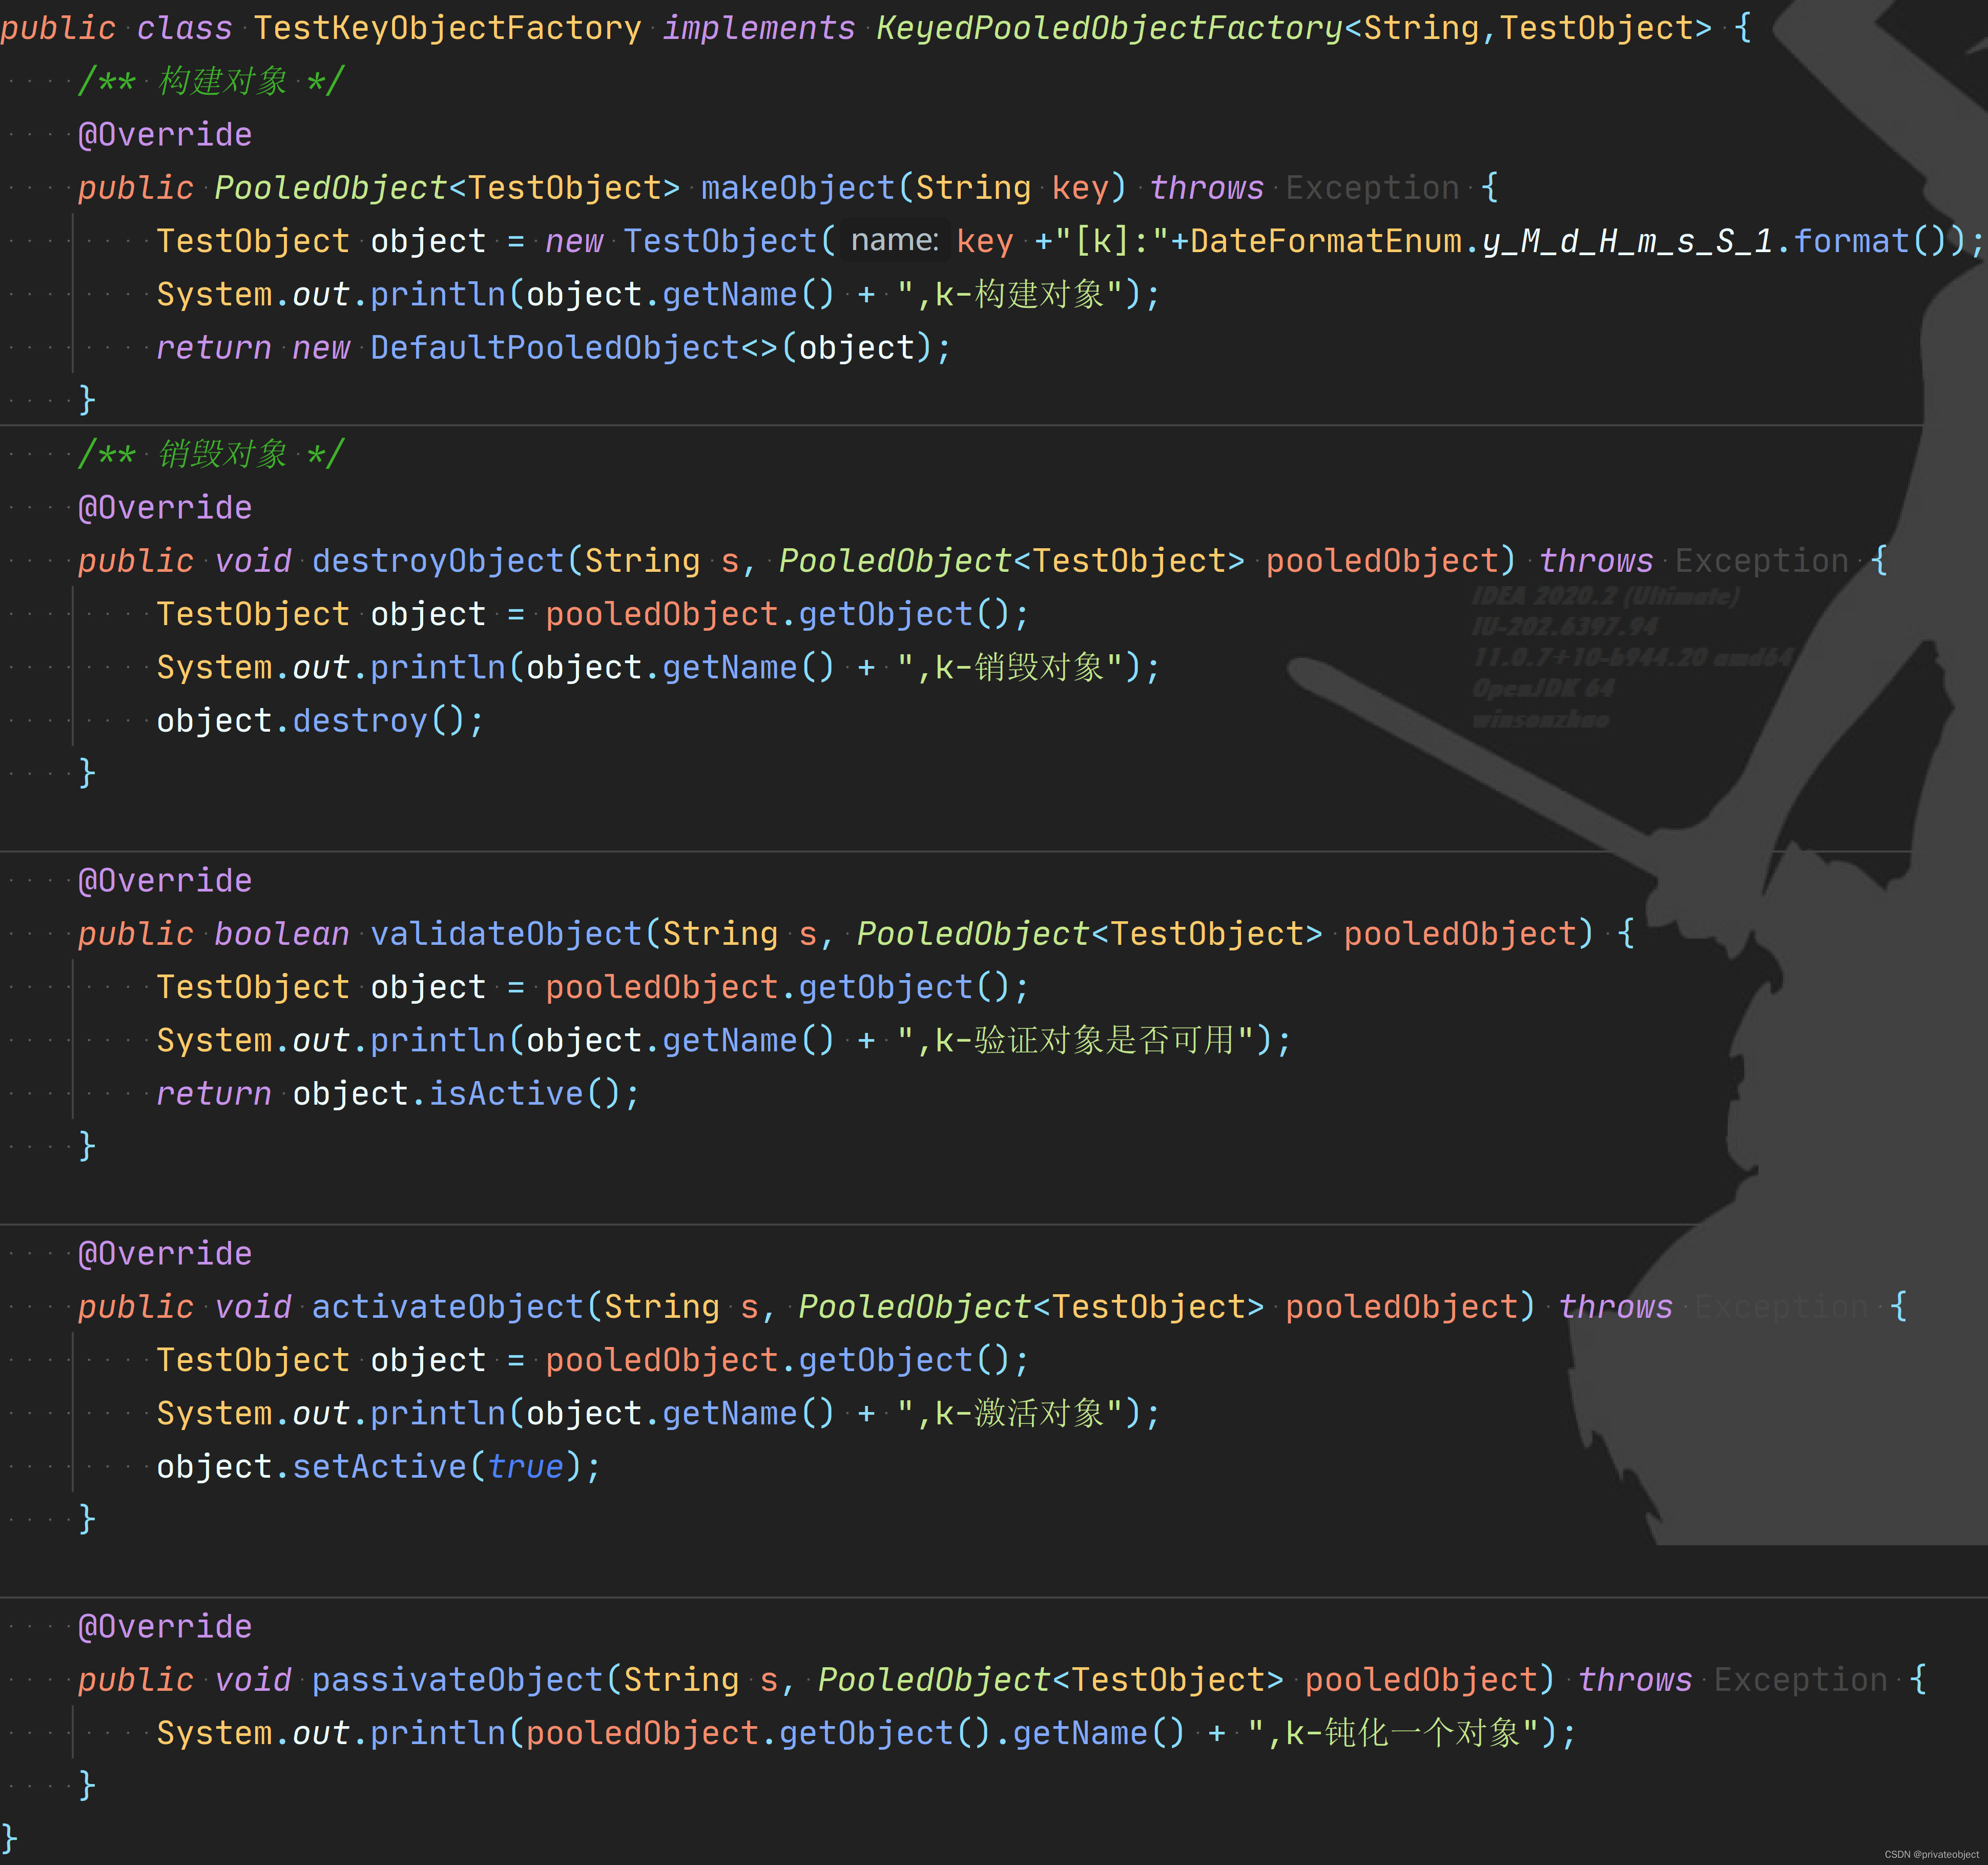This screenshot has width=1988, height=1865.
Task: Click the 销毁对象 doc comment
Action: point(211,455)
